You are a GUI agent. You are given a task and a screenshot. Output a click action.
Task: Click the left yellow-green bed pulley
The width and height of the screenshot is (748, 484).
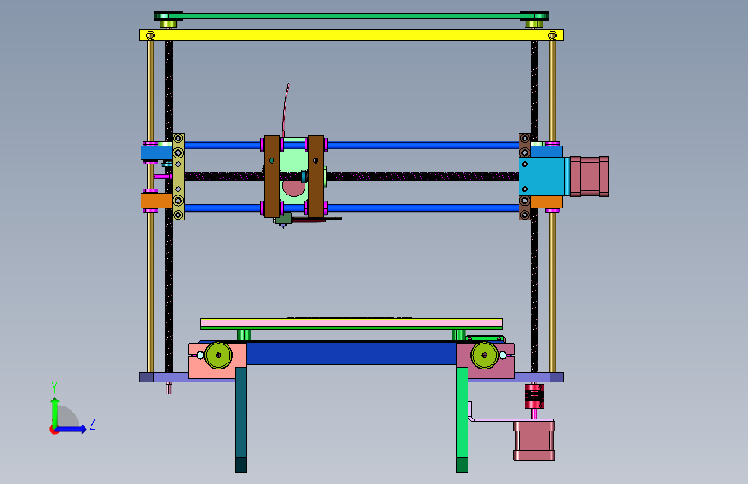(x=218, y=356)
